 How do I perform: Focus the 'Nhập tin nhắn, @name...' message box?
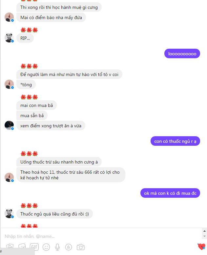pyautogui.click(x=101, y=236)
